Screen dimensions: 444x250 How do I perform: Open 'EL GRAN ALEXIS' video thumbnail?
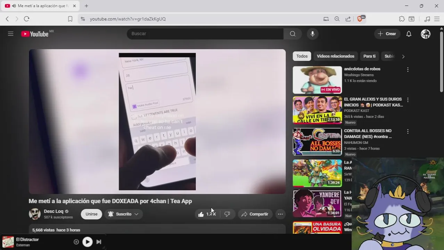coord(317,110)
